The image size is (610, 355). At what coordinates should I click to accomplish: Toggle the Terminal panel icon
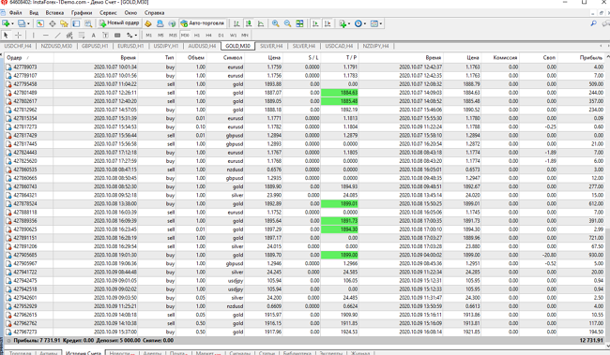(x=76, y=23)
